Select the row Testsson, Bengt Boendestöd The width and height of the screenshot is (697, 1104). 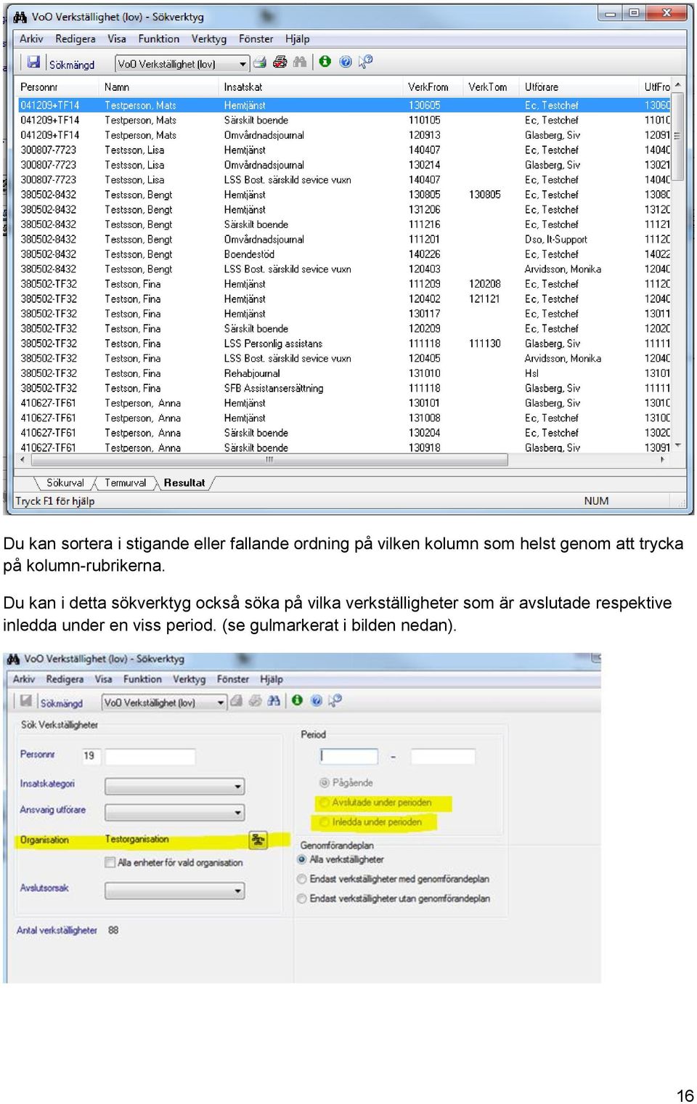click(x=344, y=254)
